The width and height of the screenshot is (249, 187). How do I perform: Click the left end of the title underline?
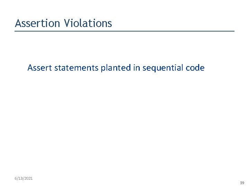coord(16,31)
